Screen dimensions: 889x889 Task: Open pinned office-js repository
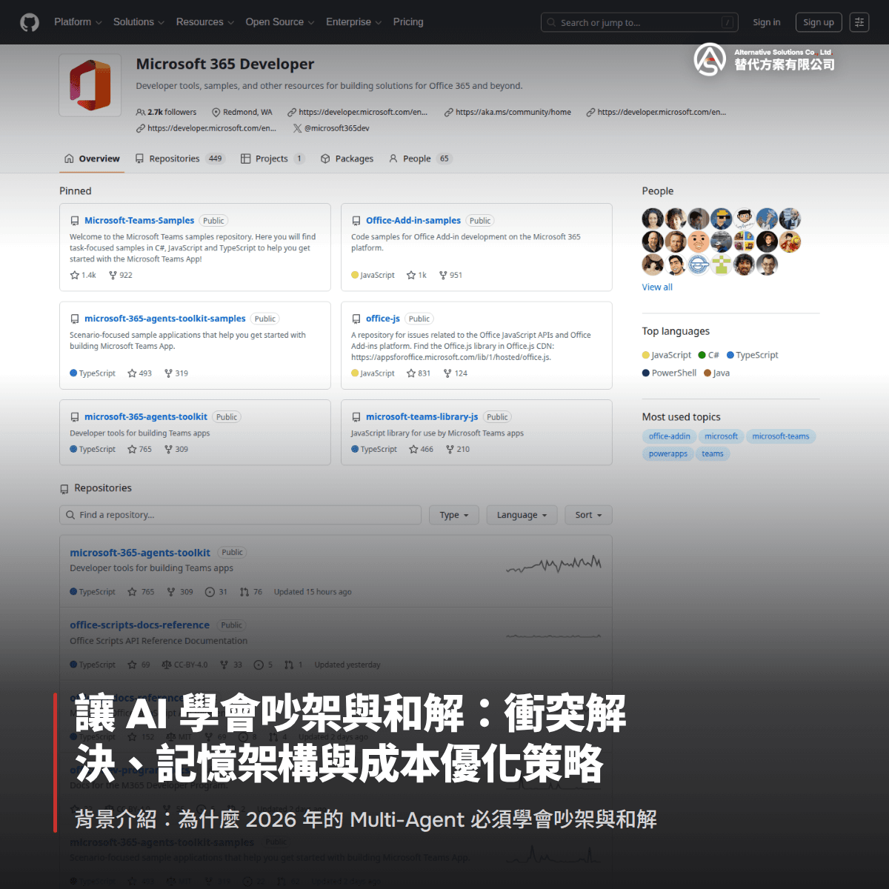(x=383, y=319)
